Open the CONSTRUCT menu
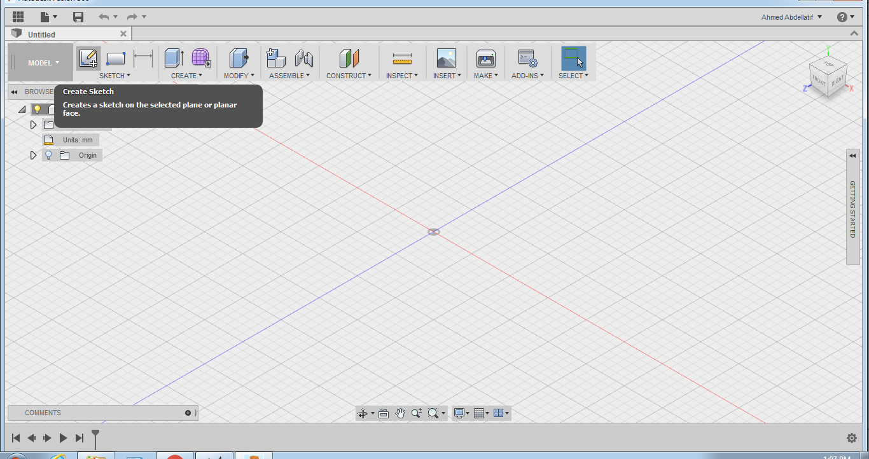The width and height of the screenshot is (869, 459). [x=349, y=76]
